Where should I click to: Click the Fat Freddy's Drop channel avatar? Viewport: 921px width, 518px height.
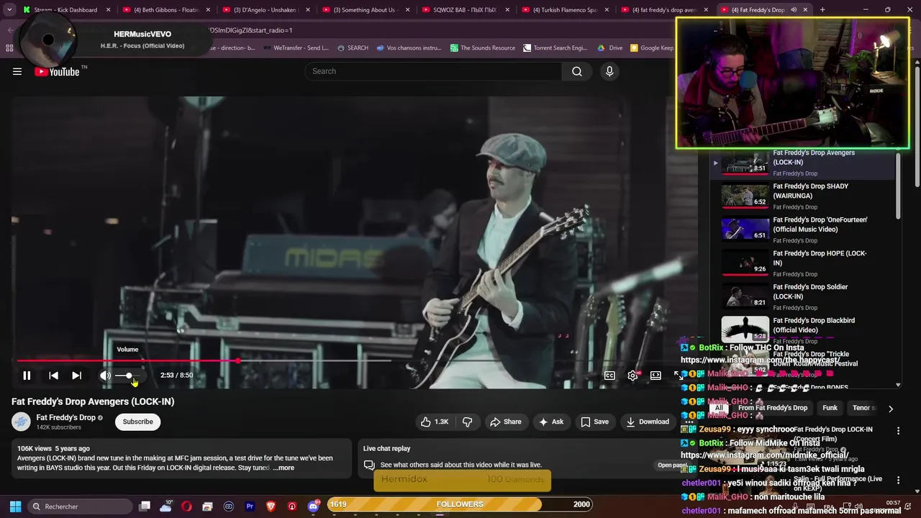tap(21, 422)
